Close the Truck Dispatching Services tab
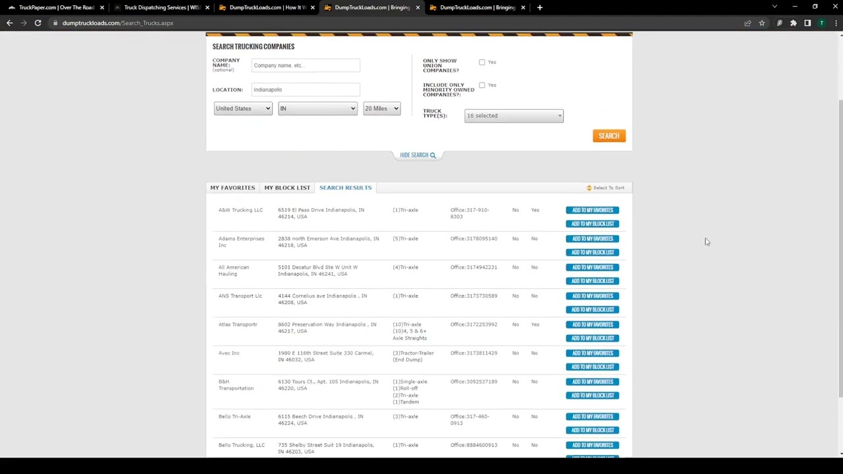 pyautogui.click(x=207, y=7)
